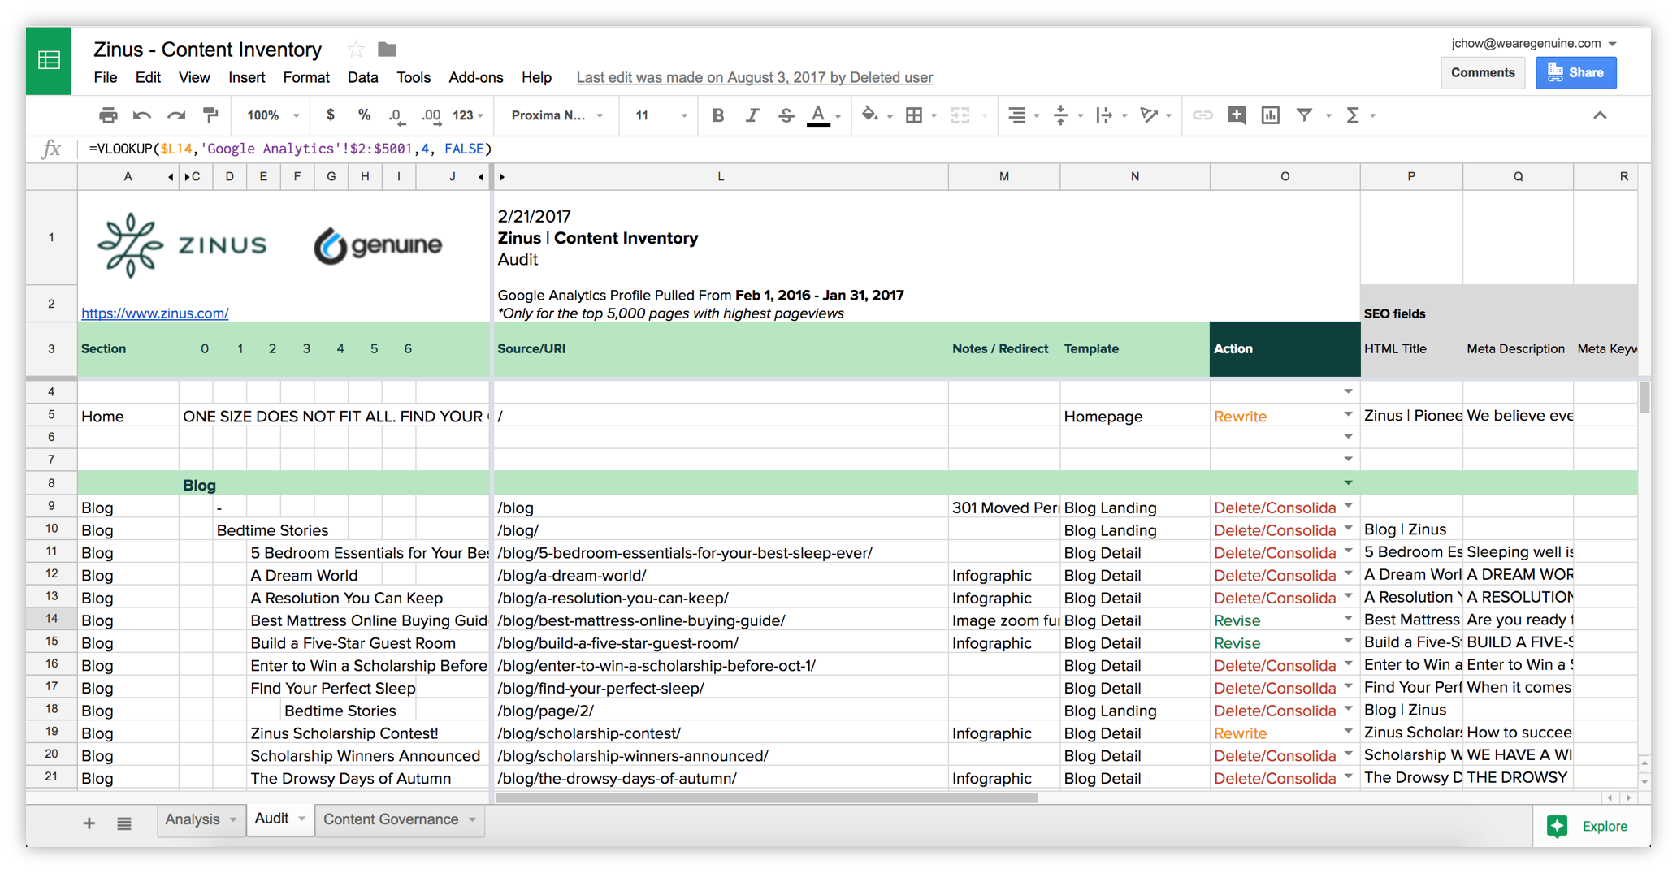The image size is (1677, 873).
Task: Open the Format menu
Action: 306,78
